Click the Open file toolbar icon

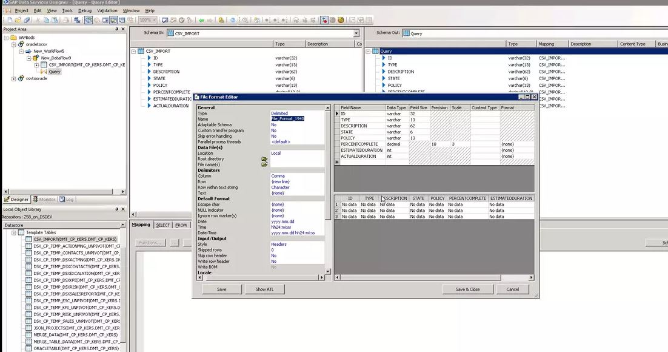[19, 20]
